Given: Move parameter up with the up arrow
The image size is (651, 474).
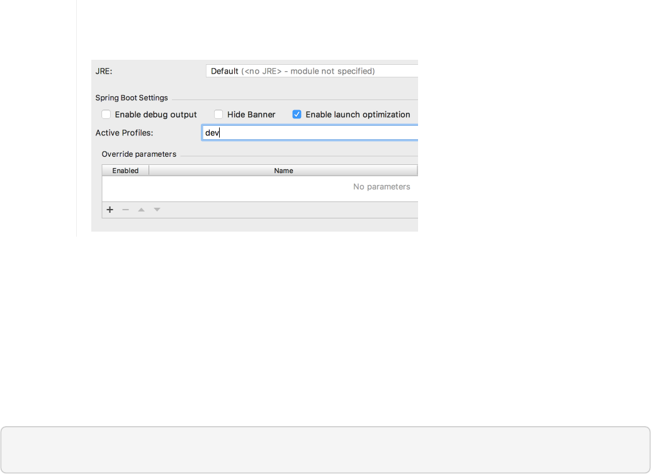Looking at the screenshot, I should click(141, 210).
